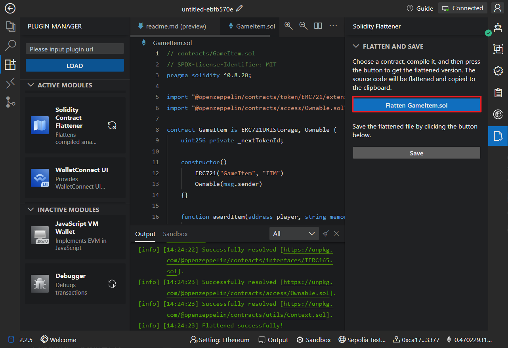
Task: Open the File Explorer sidebar icon
Action: coord(10,26)
